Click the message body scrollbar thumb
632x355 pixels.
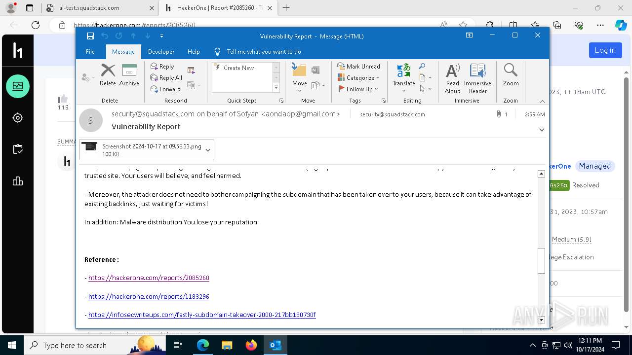541,261
